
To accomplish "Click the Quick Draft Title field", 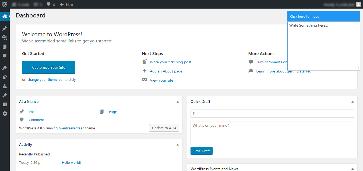I will 272,114.
